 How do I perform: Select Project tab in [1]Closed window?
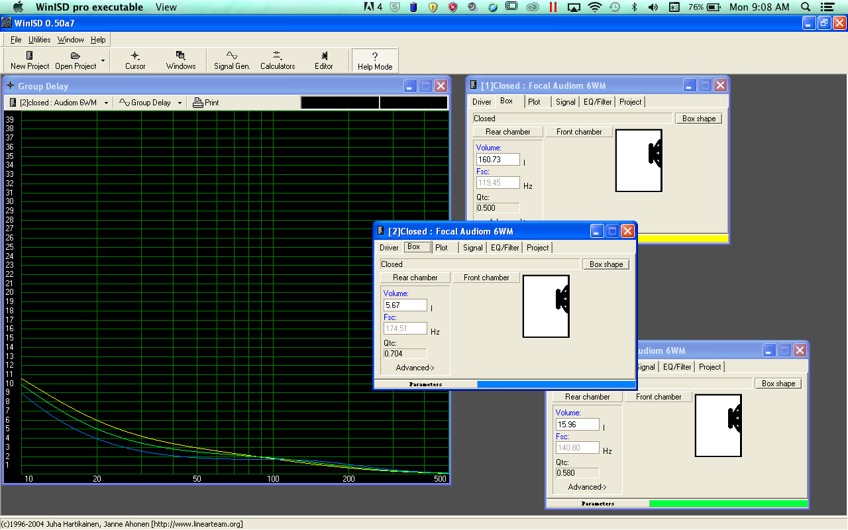[631, 102]
